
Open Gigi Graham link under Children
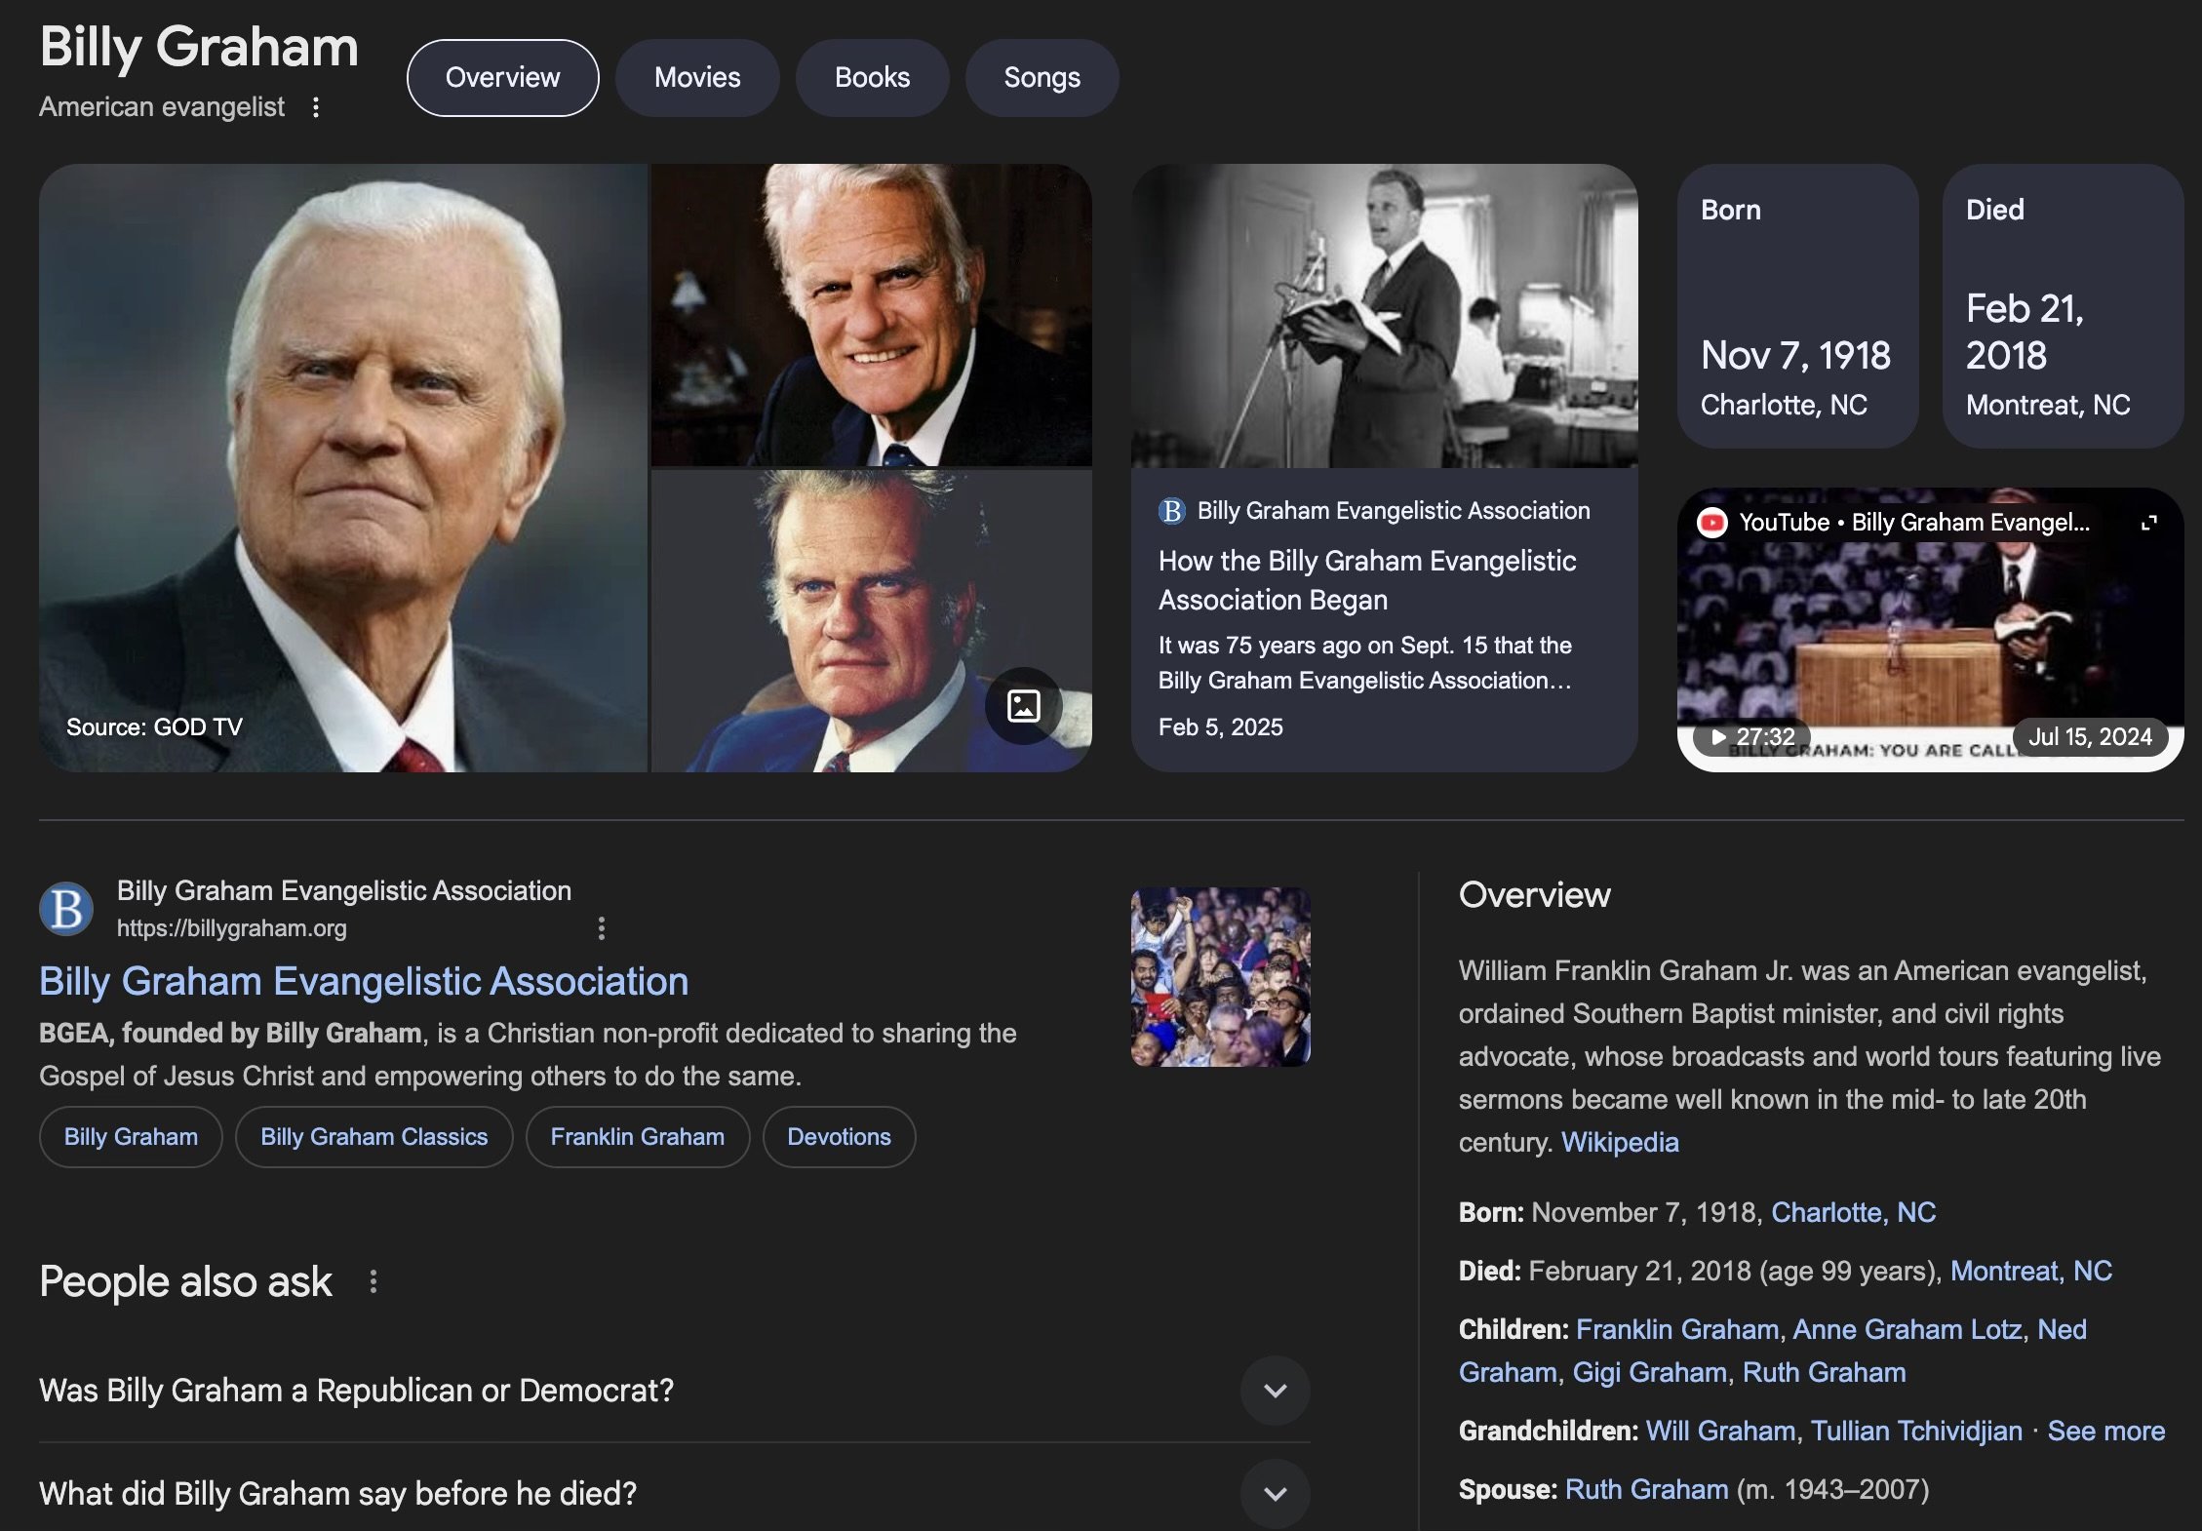pos(1649,1373)
